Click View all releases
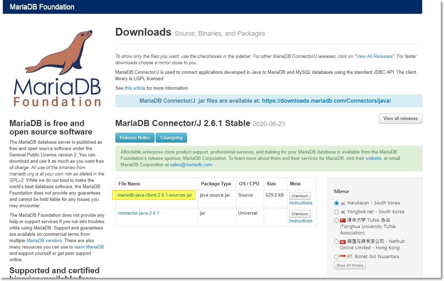This screenshot has width=444, height=281. pyautogui.click(x=400, y=119)
